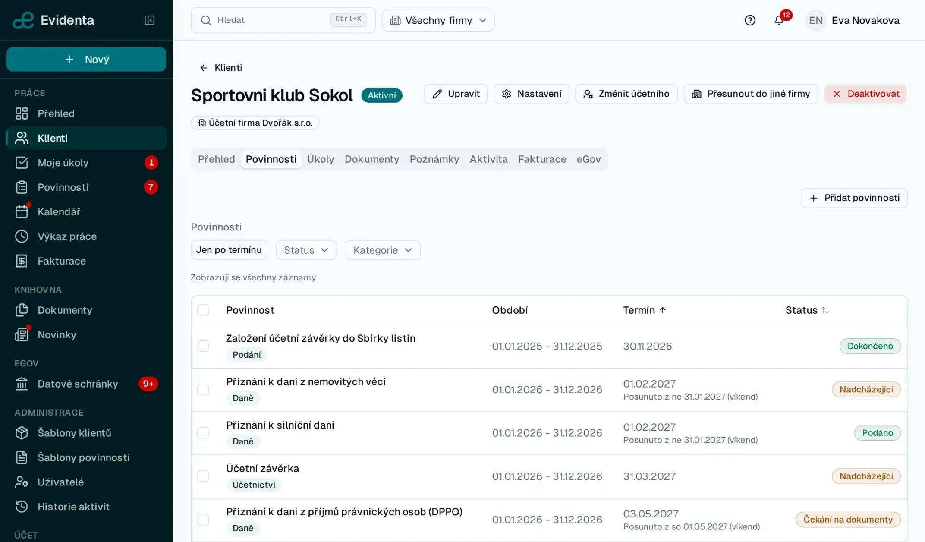Image resolution: width=925 pixels, height=542 pixels.
Task: Click the Evidenta logo icon
Action: coord(23,20)
